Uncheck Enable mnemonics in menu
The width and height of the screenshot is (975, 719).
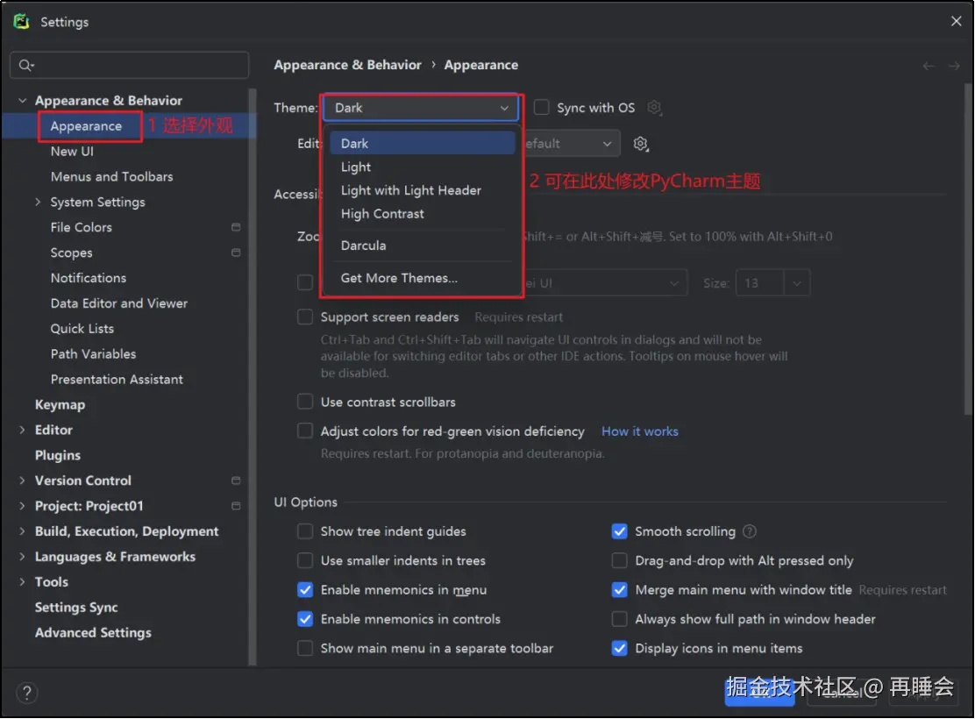pyautogui.click(x=305, y=589)
